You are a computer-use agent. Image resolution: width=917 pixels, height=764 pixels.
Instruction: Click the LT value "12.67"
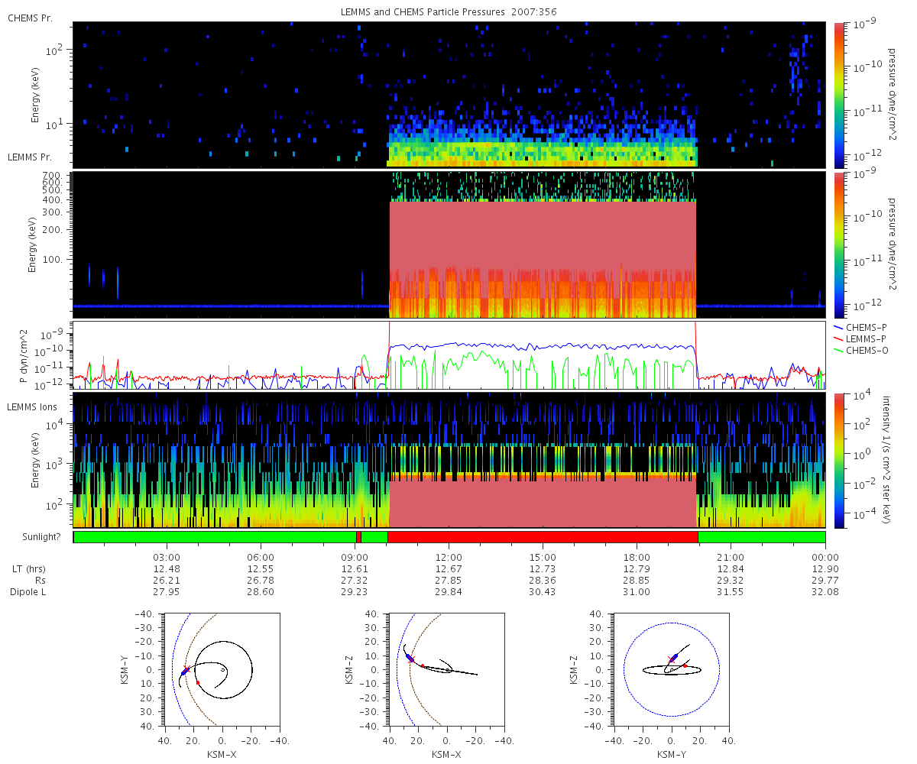[449, 568]
